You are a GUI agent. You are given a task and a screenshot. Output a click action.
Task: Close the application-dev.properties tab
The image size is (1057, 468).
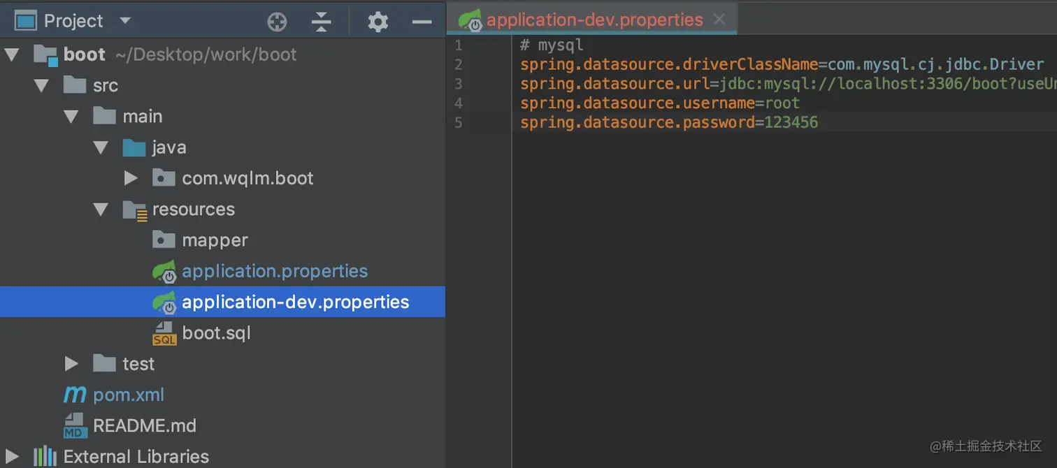(x=719, y=19)
